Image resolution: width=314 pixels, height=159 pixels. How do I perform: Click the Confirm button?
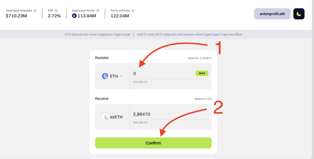[153, 143]
